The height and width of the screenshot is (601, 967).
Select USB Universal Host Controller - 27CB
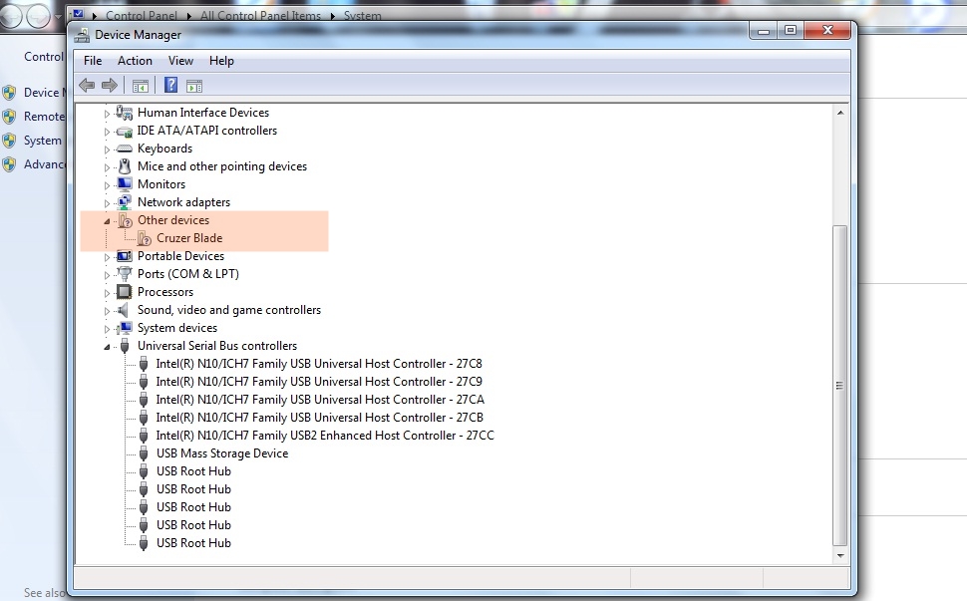(319, 418)
